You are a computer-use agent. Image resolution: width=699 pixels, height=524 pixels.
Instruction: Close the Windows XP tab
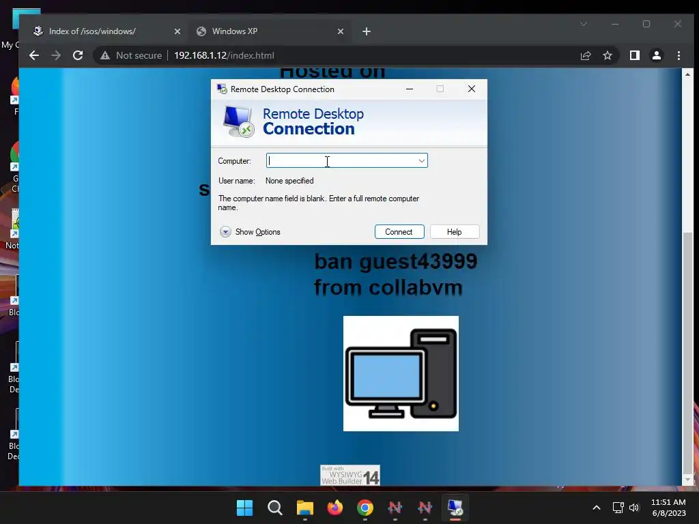coord(341,31)
